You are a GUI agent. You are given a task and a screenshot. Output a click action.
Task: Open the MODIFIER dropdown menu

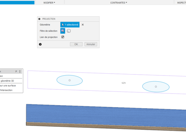click(x=49, y=2)
